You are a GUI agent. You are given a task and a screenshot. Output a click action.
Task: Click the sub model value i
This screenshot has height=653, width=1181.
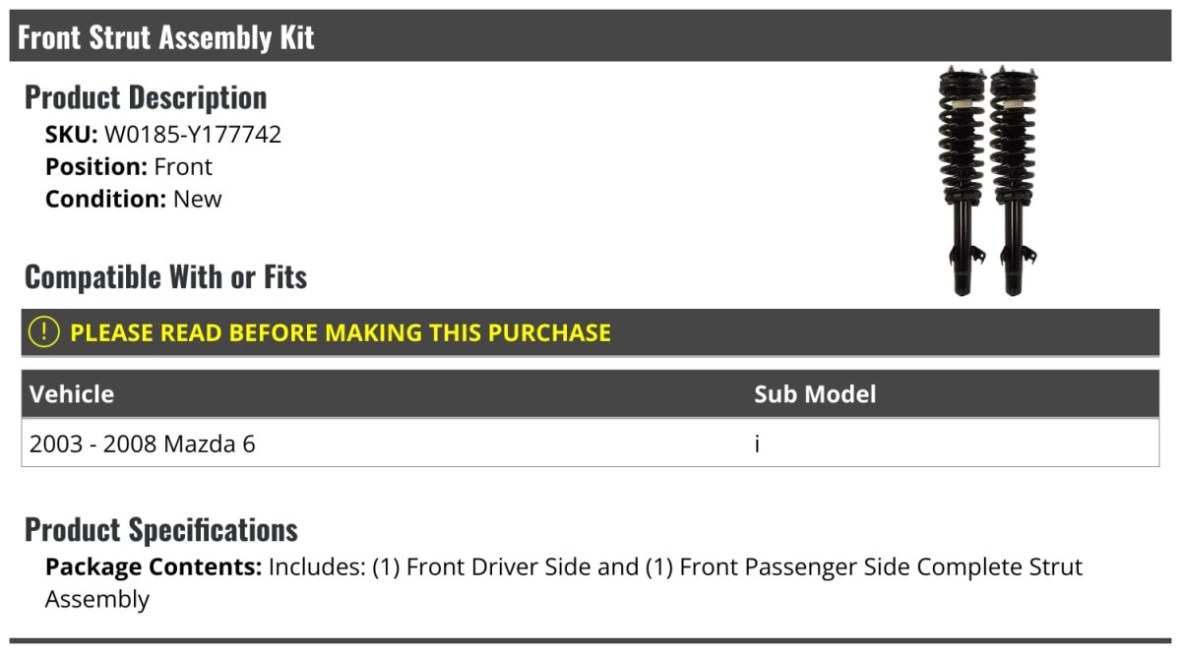click(x=757, y=444)
